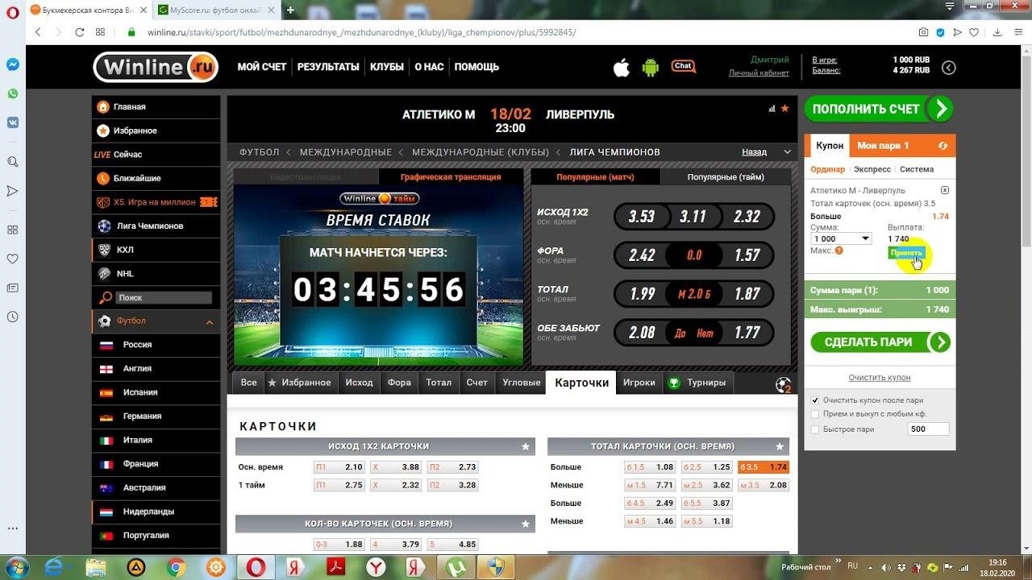1032x580 pixels.
Task: Add match to favorites star in header
Action: (785, 108)
